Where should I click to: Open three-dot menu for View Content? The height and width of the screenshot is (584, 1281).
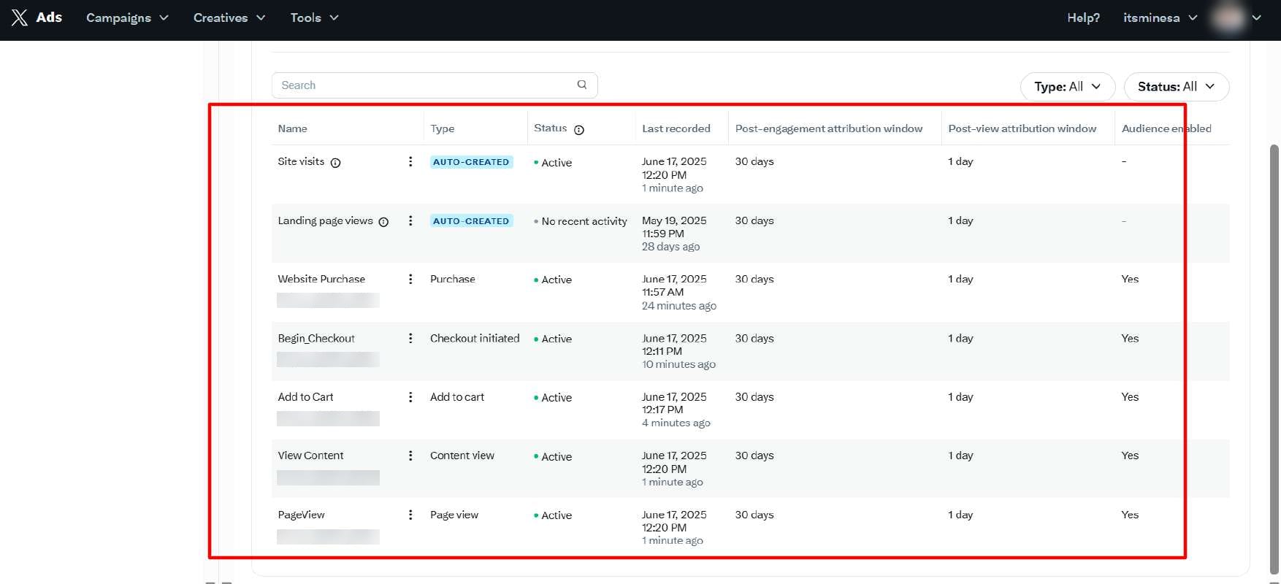click(410, 456)
